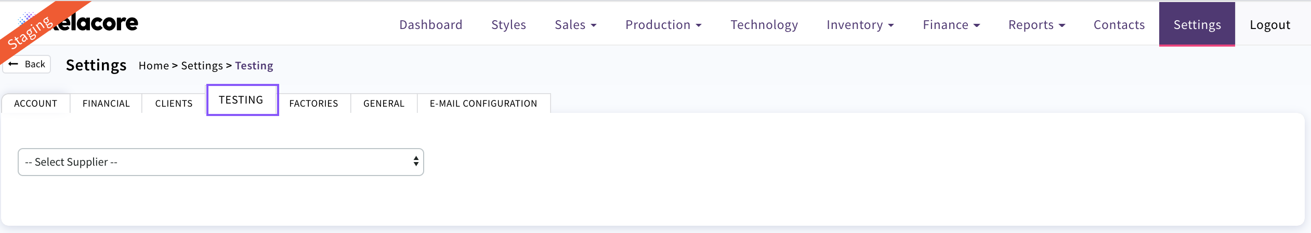The height and width of the screenshot is (233, 1311).
Task: Go back using the Back button
Action: click(28, 64)
